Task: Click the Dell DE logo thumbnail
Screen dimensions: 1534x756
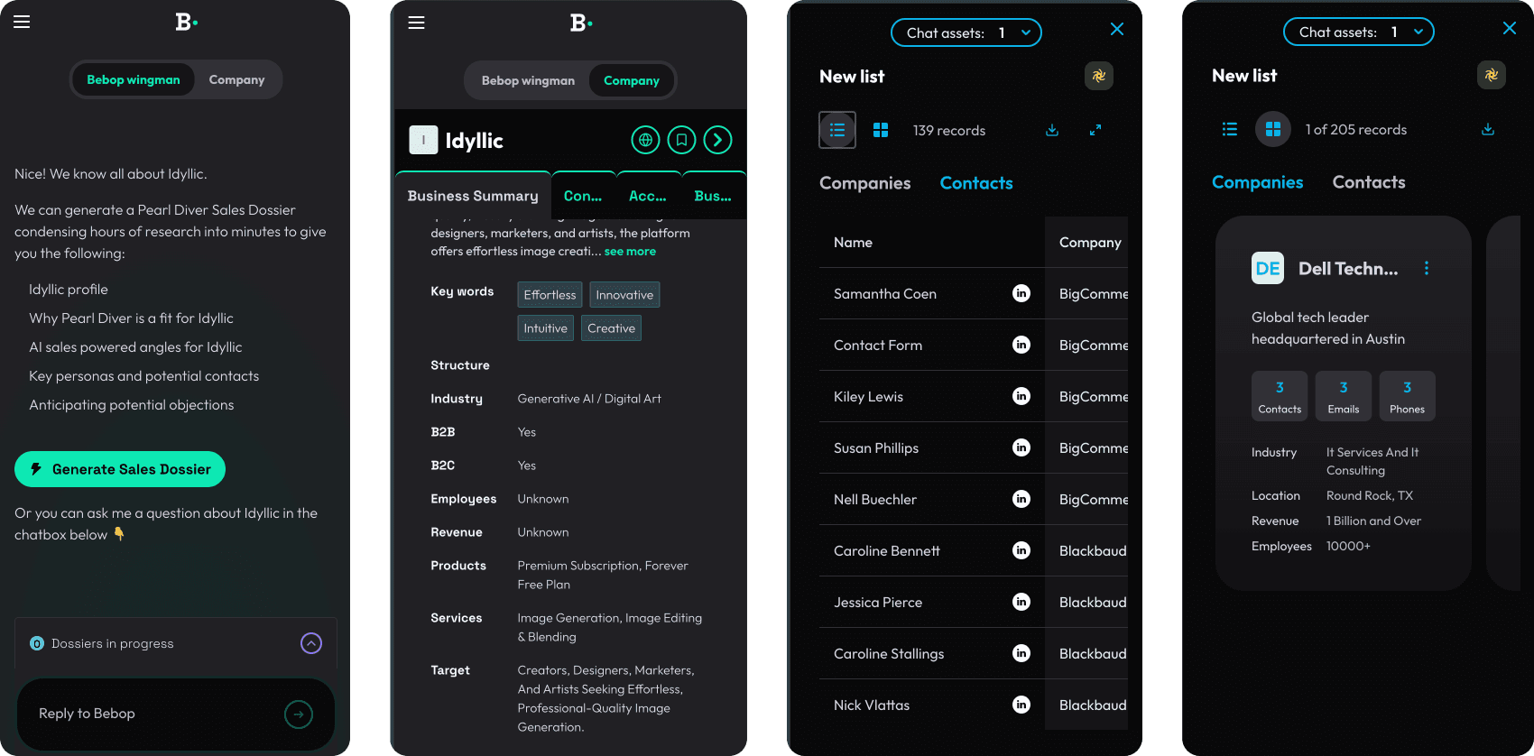Action: point(1268,268)
